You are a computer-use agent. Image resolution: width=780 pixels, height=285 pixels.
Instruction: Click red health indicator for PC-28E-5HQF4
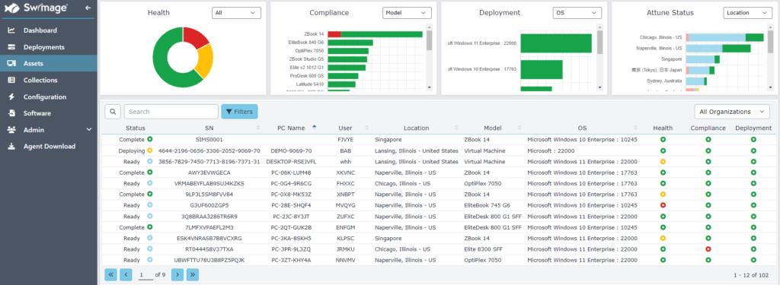tap(663, 205)
